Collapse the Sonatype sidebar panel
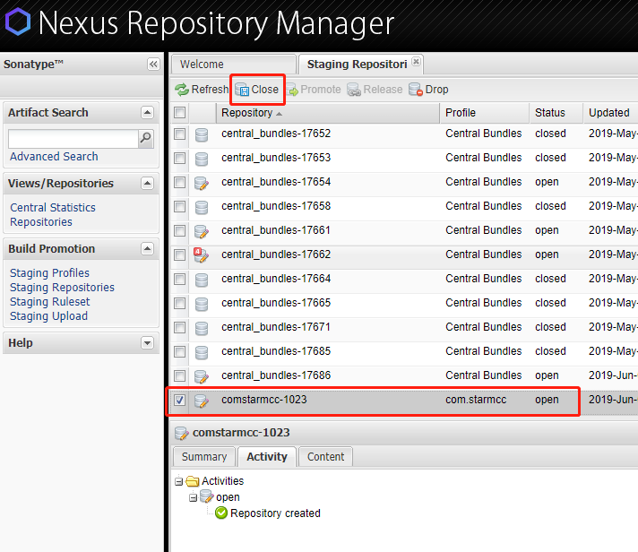638x552 pixels. point(153,64)
